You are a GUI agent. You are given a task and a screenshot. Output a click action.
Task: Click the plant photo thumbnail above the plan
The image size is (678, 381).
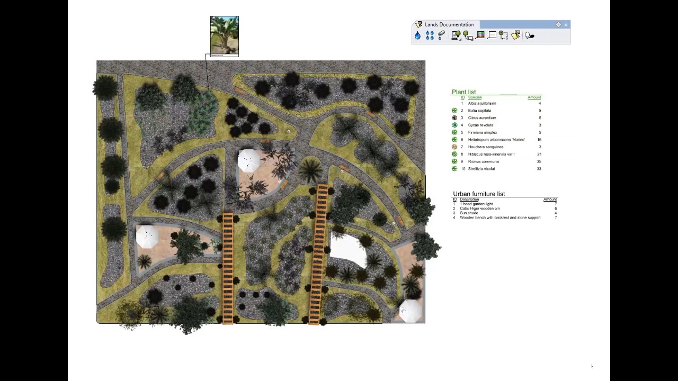(225, 36)
